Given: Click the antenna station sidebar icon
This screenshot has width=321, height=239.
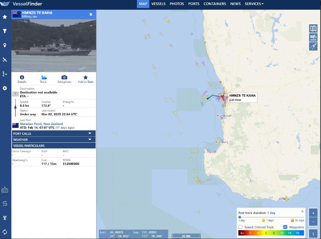Looking at the screenshot, I should click(x=5, y=218).
